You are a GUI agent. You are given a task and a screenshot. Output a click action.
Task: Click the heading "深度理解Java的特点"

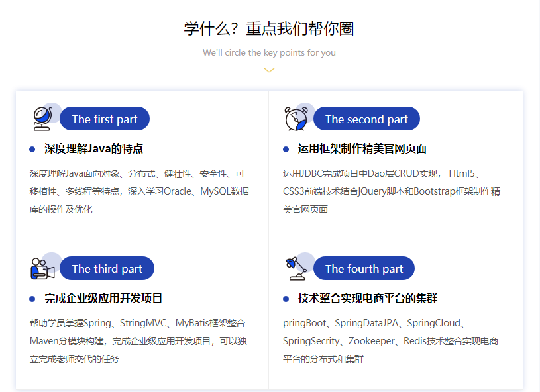click(93, 149)
